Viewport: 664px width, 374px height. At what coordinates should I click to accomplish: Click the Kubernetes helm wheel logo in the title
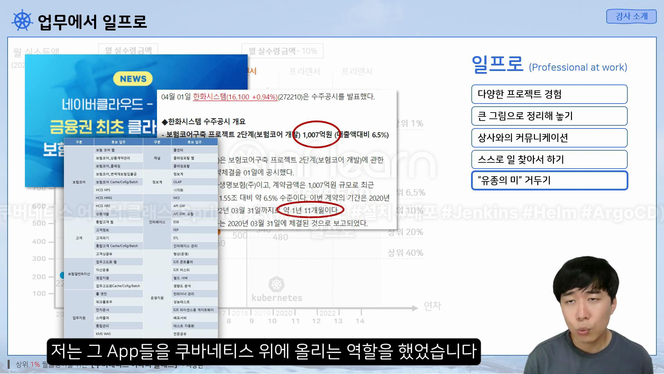pos(22,21)
